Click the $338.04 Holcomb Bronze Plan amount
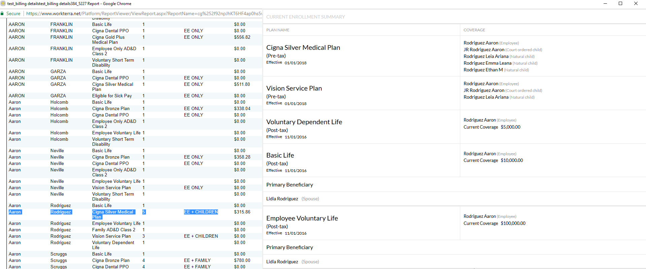This screenshot has width=646, height=269. [242, 108]
